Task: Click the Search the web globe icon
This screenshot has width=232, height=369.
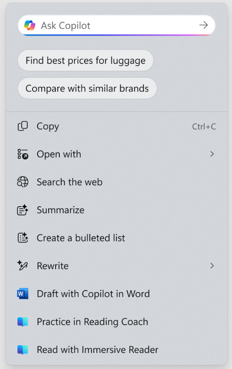Action: [x=23, y=182]
